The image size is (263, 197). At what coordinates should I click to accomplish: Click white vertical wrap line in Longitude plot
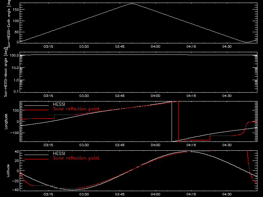172,121
